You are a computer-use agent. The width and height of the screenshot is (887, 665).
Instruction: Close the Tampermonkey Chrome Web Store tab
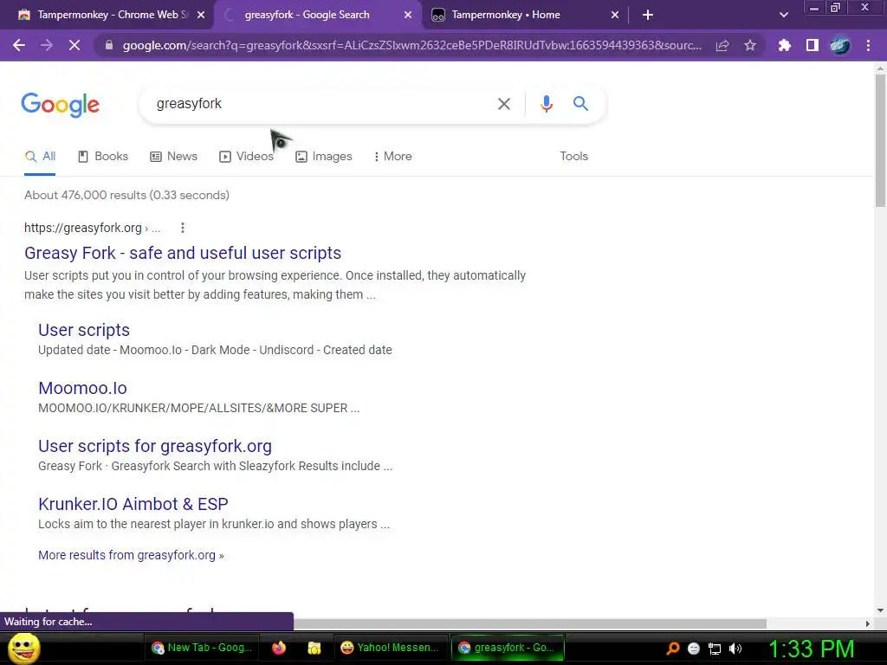(201, 15)
